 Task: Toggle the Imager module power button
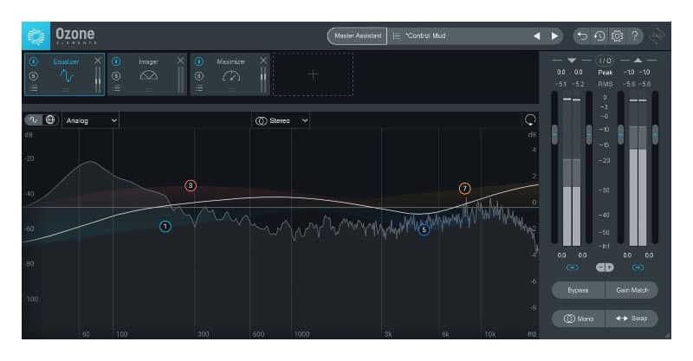[116, 61]
